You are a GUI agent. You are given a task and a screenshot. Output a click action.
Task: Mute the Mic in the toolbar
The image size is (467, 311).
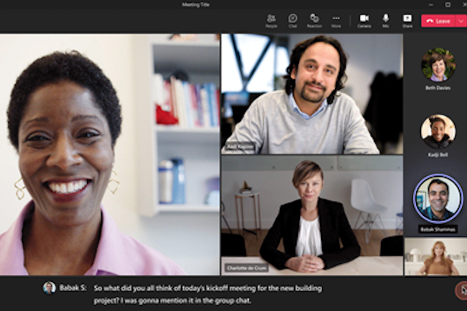coord(385,20)
